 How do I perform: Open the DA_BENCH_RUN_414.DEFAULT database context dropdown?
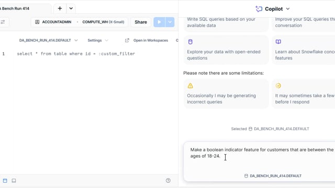[x=49, y=40]
